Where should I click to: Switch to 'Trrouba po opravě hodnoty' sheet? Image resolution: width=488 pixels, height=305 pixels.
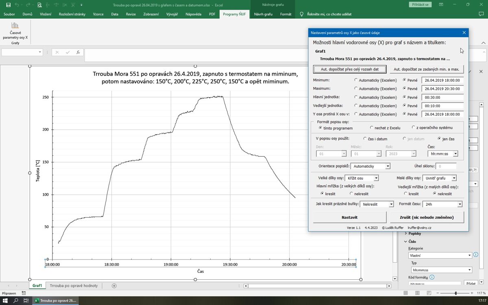click(74, 286)
